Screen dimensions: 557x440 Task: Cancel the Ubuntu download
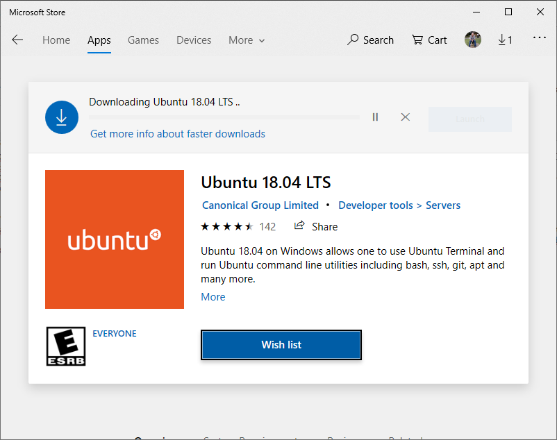405,117
